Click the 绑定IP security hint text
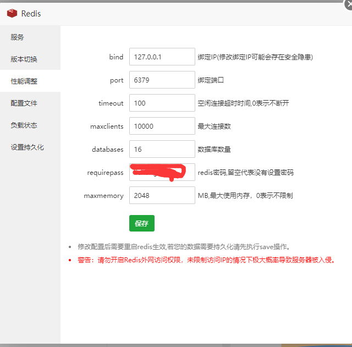352x347 pixels. tap(255, 57)
